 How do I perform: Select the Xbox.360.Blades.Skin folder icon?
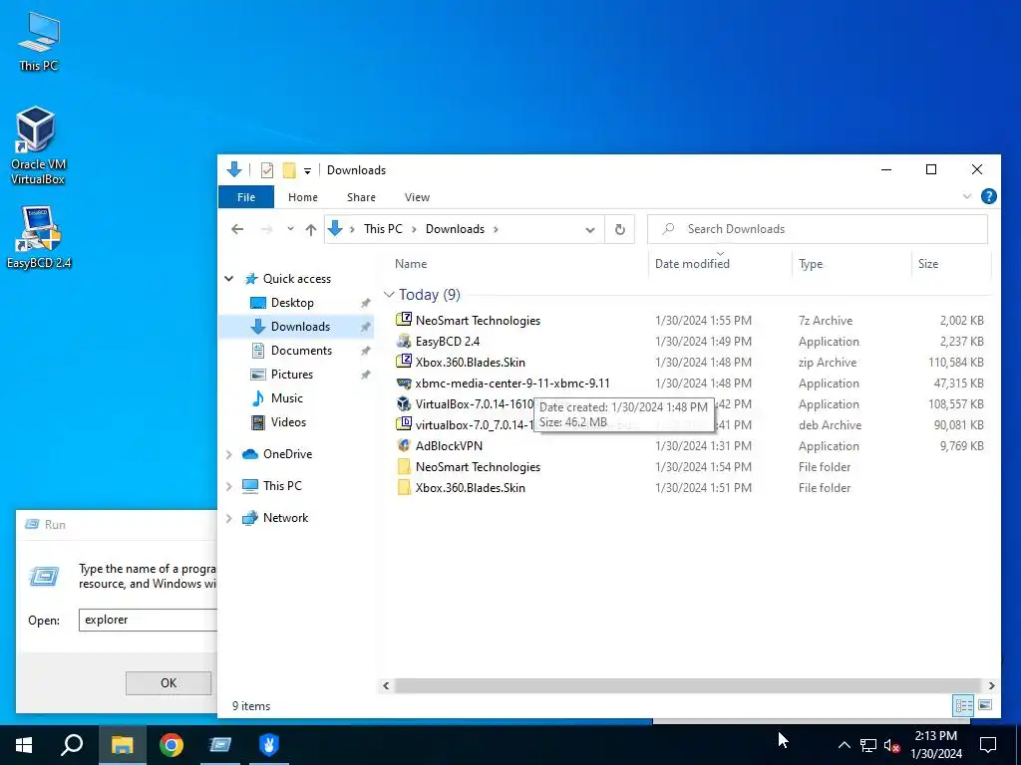tap(404, 487)
